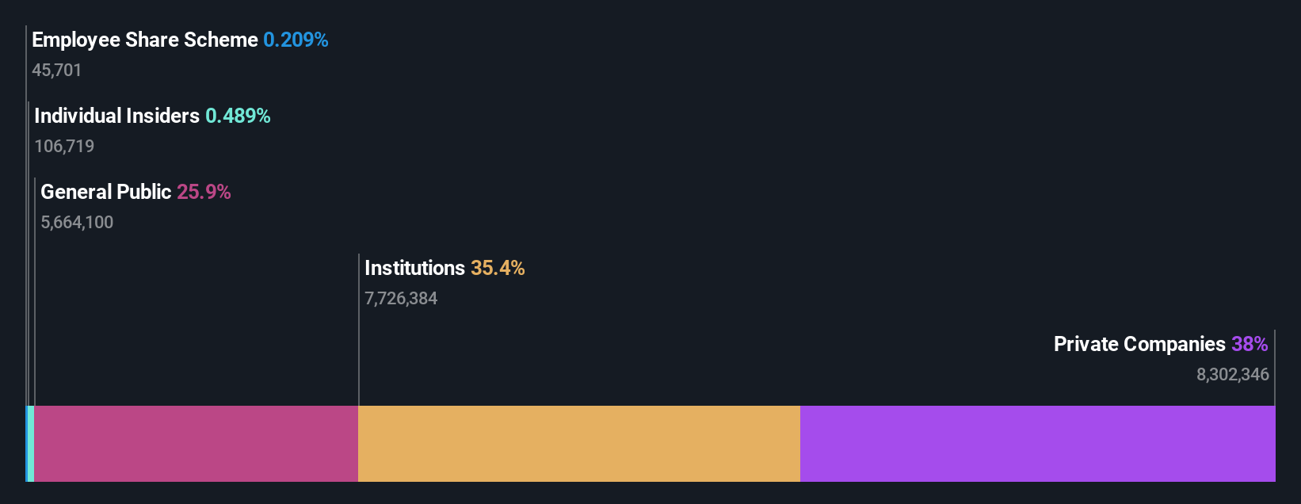The image size is (1301, 504).
Task: Select the Employee Share Scheme label
Action: (145, 40)
